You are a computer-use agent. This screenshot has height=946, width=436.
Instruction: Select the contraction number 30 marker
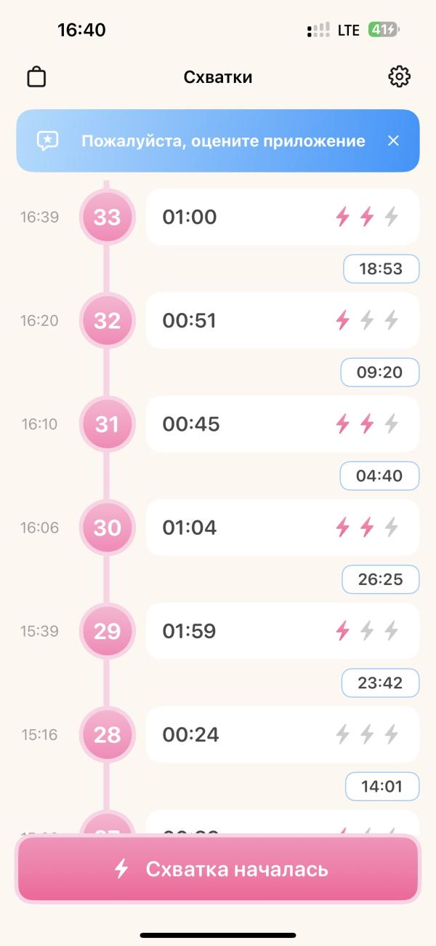pos(108,528)
